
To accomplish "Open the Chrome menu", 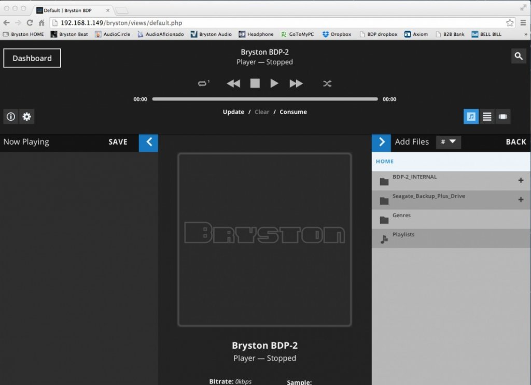I will point(523,23).
